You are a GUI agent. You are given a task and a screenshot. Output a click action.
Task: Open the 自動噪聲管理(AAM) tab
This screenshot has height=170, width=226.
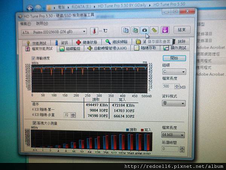click(107, 48)
